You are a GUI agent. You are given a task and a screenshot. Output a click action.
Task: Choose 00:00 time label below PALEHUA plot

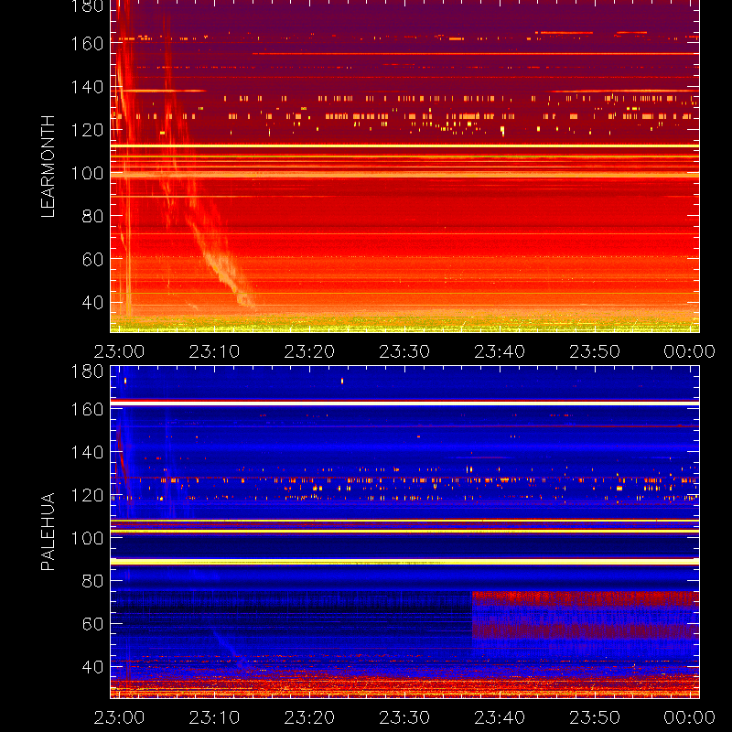(690, 717)
